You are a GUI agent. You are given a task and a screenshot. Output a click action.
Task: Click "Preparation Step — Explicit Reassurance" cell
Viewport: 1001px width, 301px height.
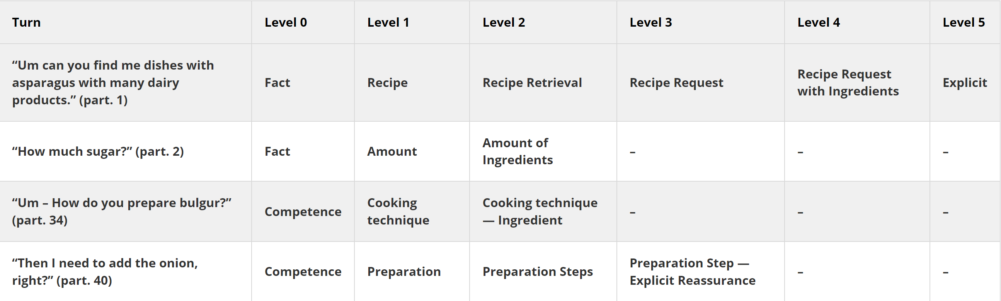point(693,272)
